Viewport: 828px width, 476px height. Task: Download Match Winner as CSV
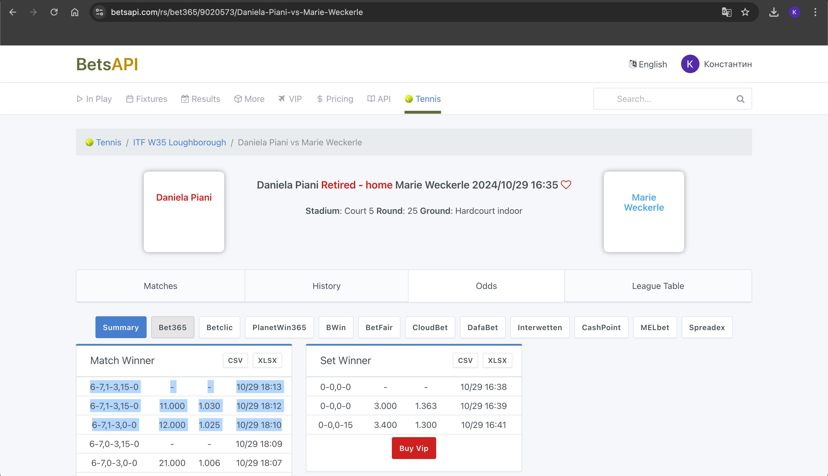point(235,360)
